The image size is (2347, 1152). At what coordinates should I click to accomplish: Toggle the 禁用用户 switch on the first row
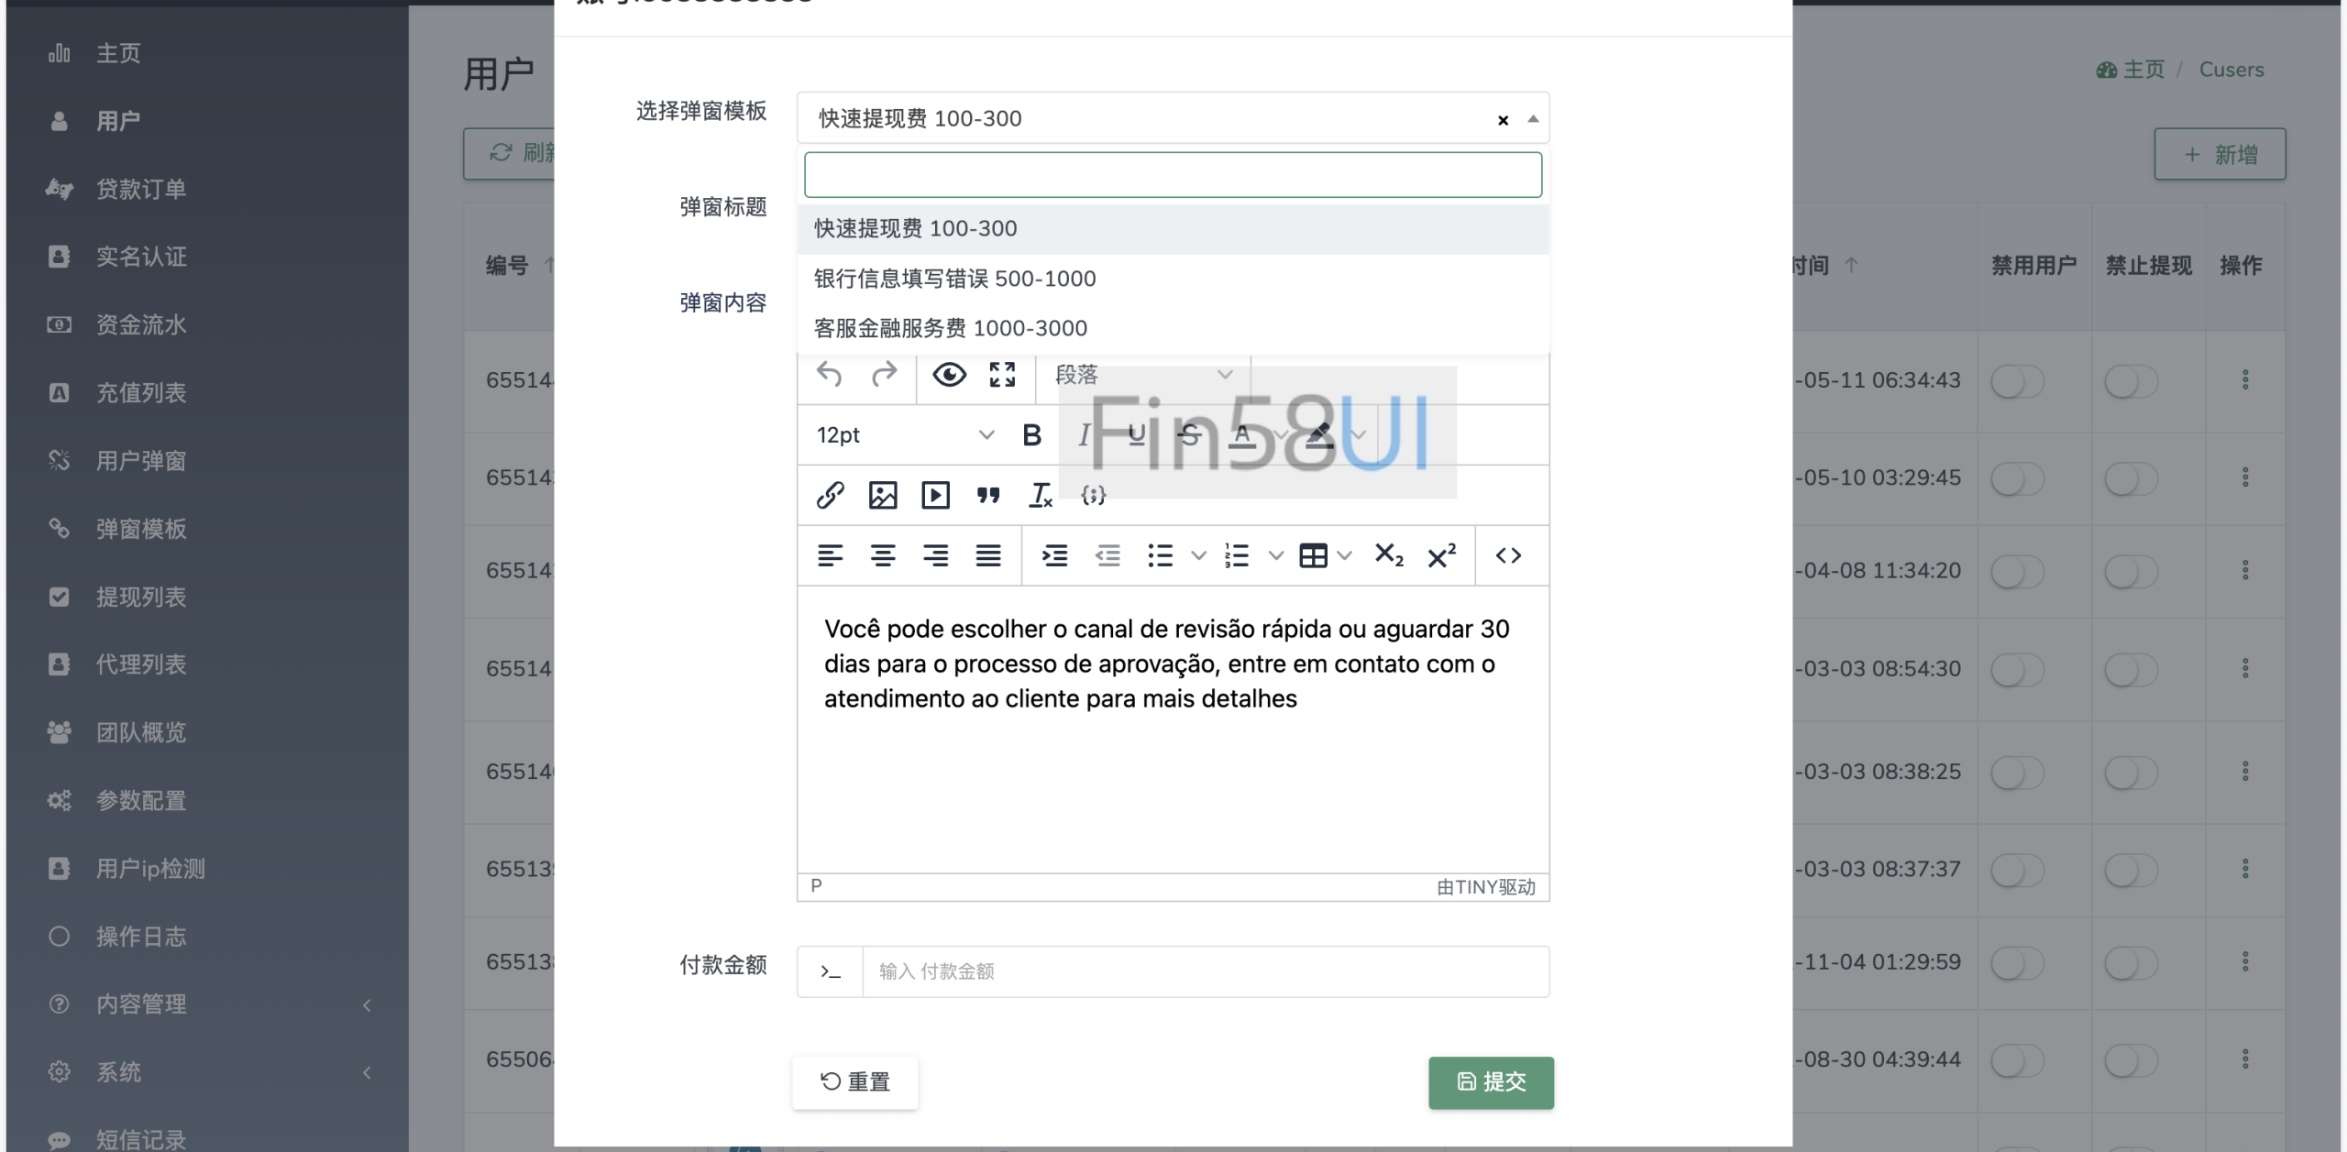[x=2019, y=380]
